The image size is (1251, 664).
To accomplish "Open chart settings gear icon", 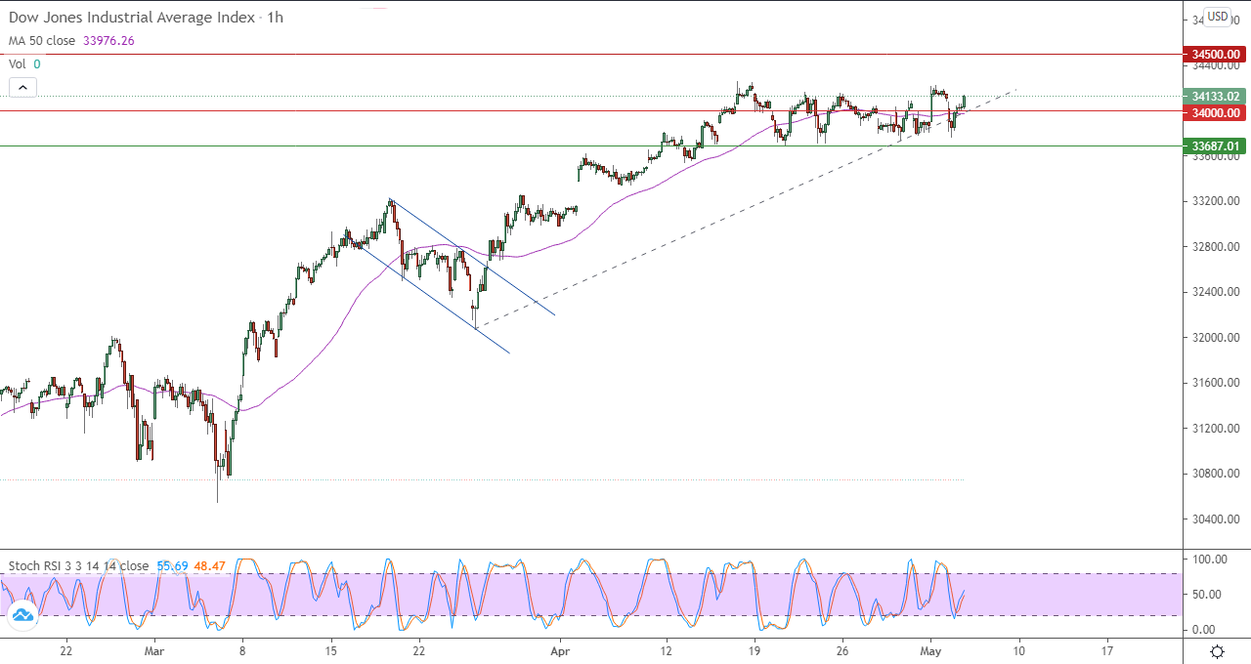I will click(x=1217, y=651).
